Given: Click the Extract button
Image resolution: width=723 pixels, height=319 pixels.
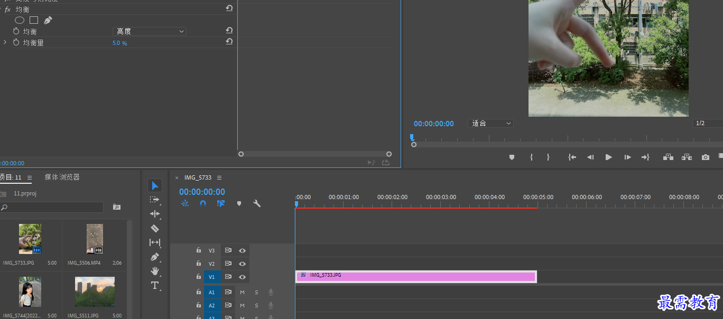Looking at the screenshot, I should coord(687,157).
